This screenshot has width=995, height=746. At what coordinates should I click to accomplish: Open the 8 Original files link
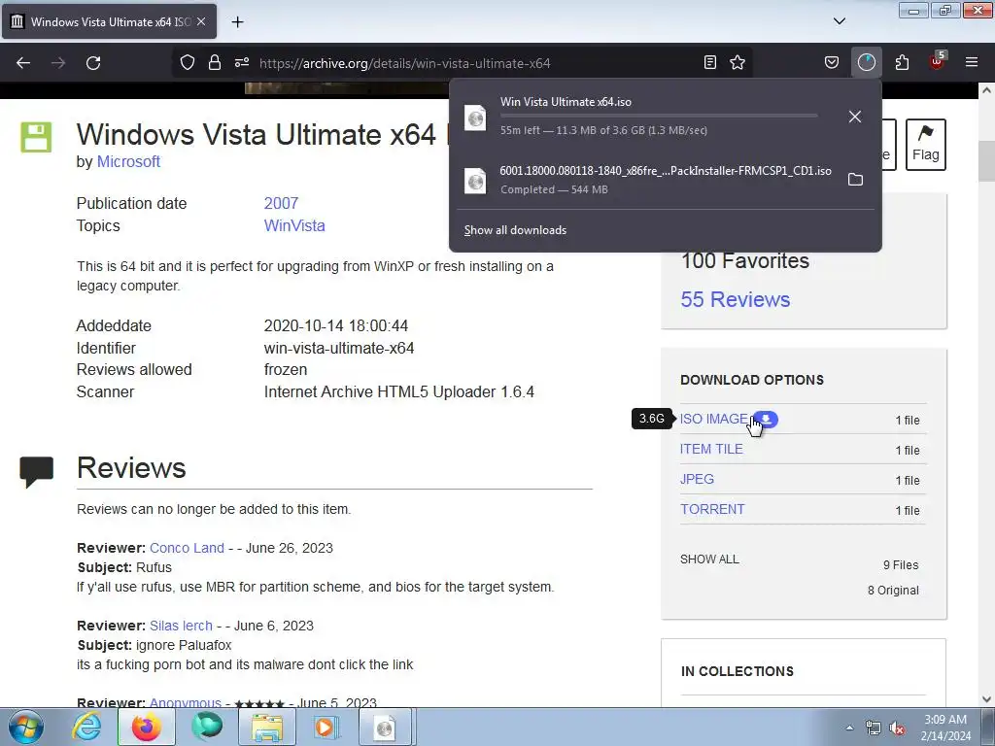click(893, 590)
